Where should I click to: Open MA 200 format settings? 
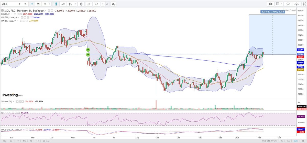click(25, 18)
